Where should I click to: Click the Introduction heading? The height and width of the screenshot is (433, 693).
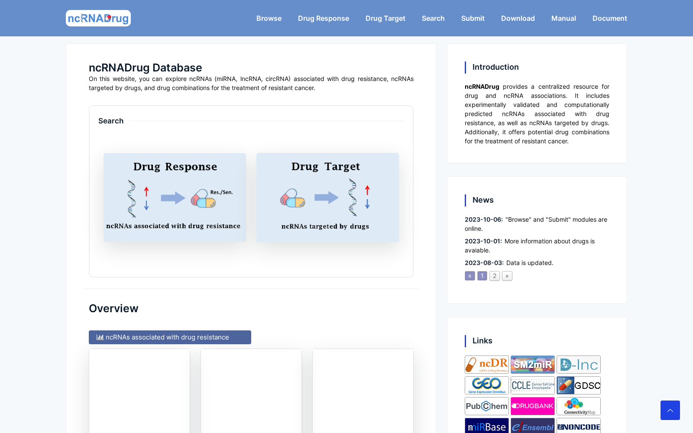point(495,67)
